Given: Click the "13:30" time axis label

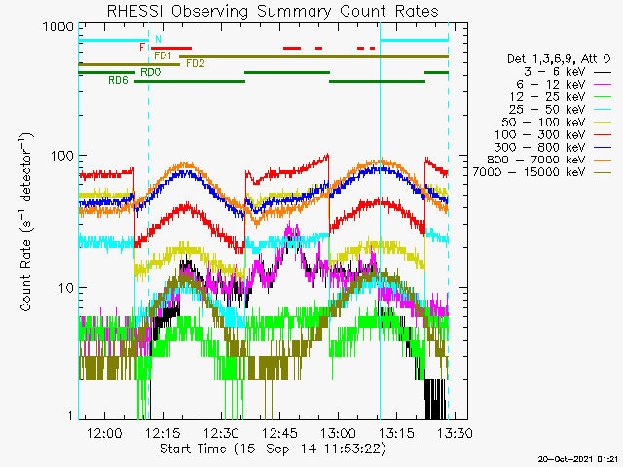Looking at the screenshot, I should point(455,433).
